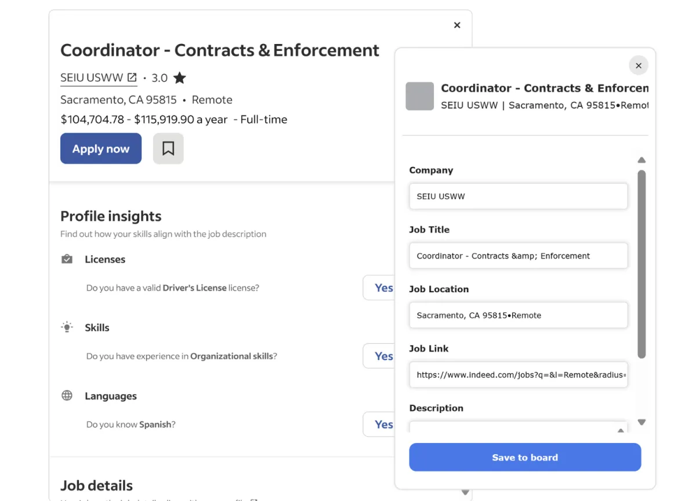Click the Skills lightbulb icon
This screenshot has width=696, height=501.
click(67, 328)
